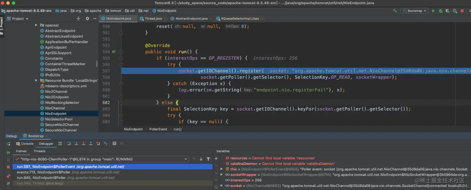The width and height of the screenshot is (471, 190).
Task: Click the Evaluate Expression calculator icon
Action: pos(114,143)
